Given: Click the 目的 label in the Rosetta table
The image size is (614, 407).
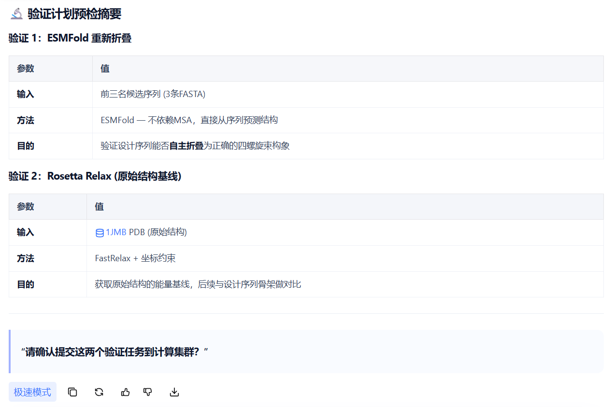Looking at the screenshot, I should [26, 284].
